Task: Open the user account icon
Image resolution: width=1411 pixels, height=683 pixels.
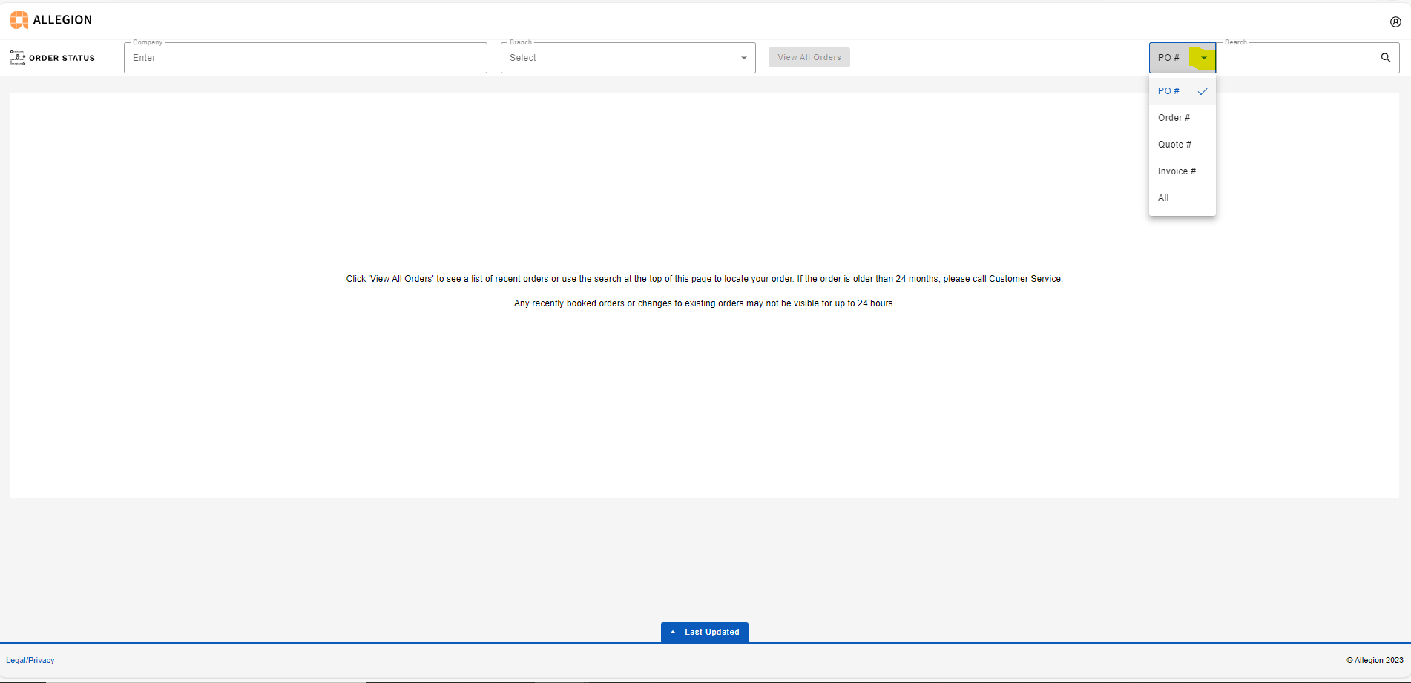Action: pyautogui.click(x=1395, y=22)
